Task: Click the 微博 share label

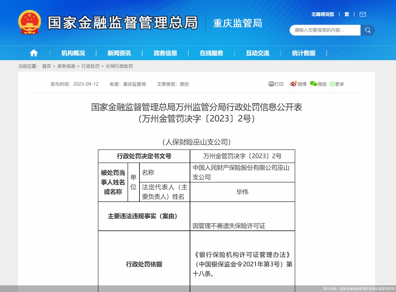Action: point(302,84)
